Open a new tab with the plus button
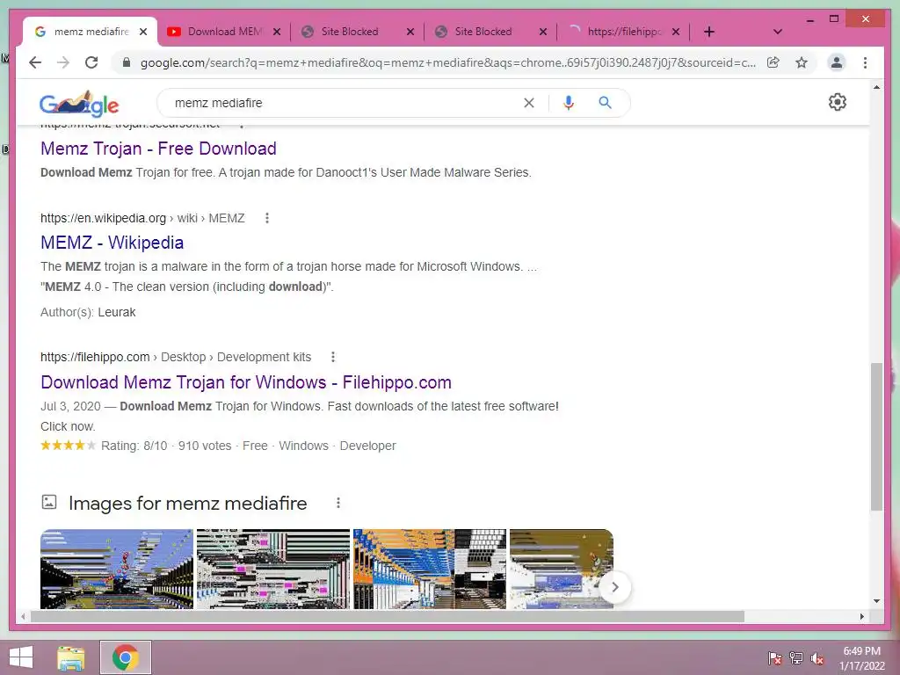Image resolution: width=900 pixels, height=675 pixels. (709, 32)
